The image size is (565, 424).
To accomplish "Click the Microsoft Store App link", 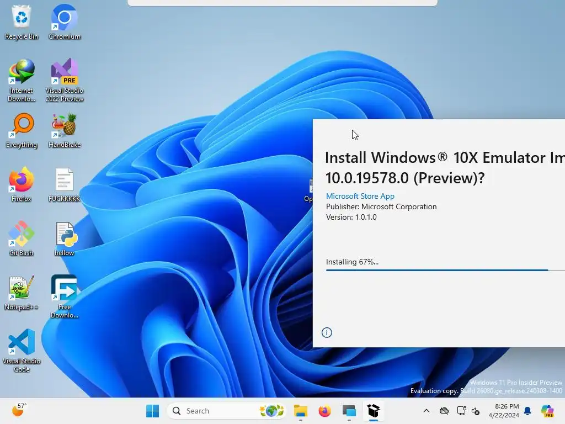I will point(360,196).
